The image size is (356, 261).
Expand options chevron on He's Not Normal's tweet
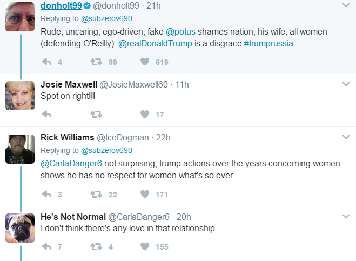(x=346, y=217)
